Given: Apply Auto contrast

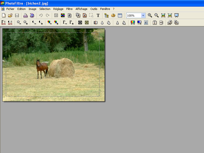Looking at the screenshot, I should (x=10, y=22).
